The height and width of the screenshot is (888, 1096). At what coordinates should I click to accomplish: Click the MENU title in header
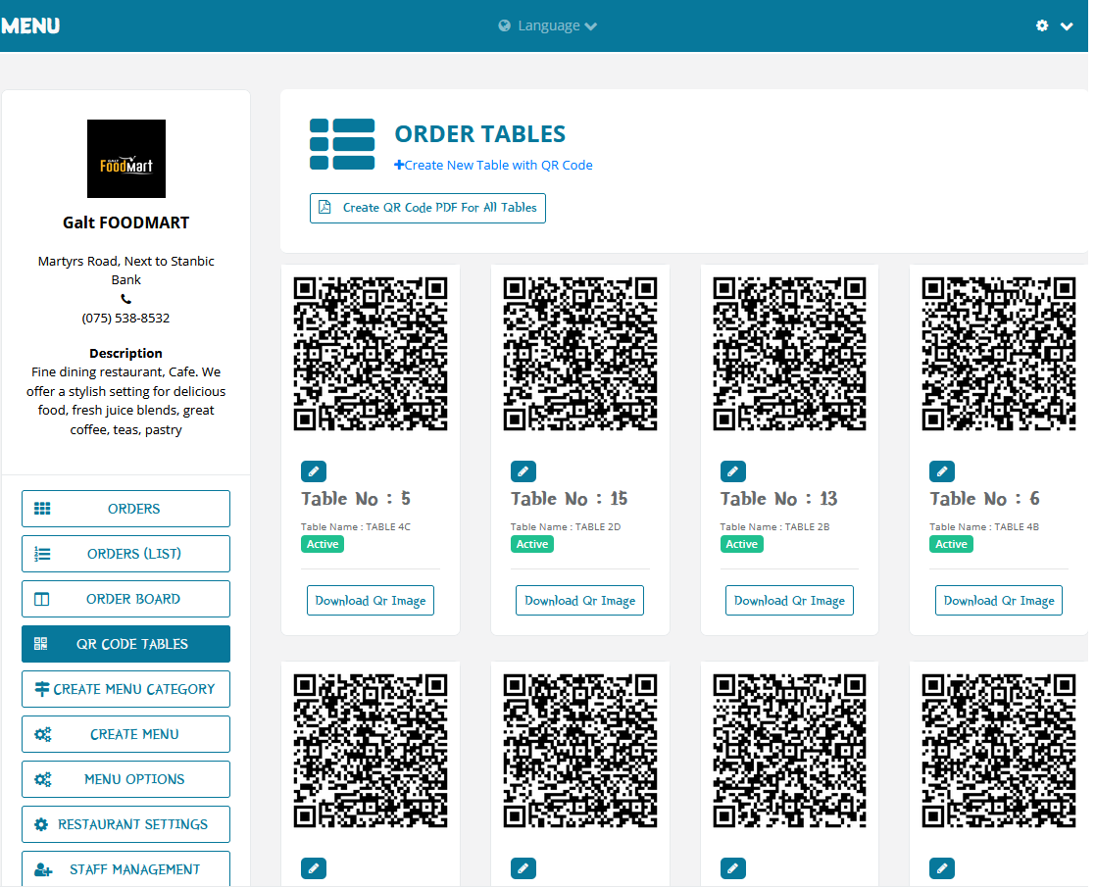(x=30, y=25)
